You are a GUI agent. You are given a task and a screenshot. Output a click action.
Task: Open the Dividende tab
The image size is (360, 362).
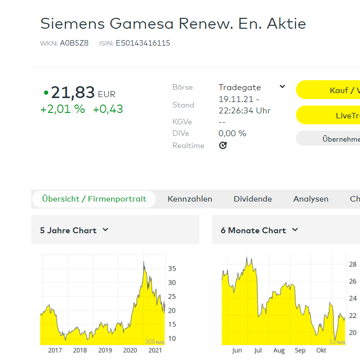[x=253, y=199]
